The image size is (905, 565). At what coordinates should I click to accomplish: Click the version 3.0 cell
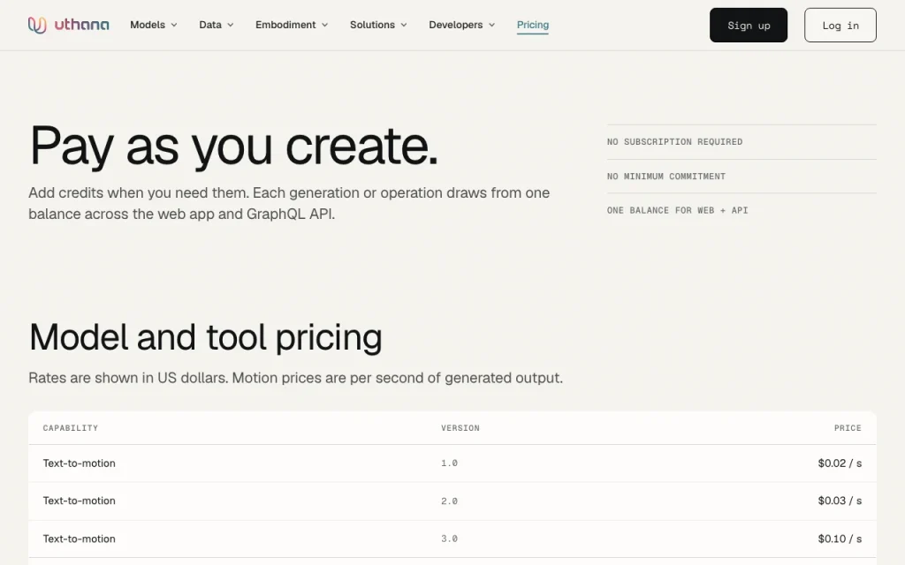pyautogui.click(x=450, y=539)
